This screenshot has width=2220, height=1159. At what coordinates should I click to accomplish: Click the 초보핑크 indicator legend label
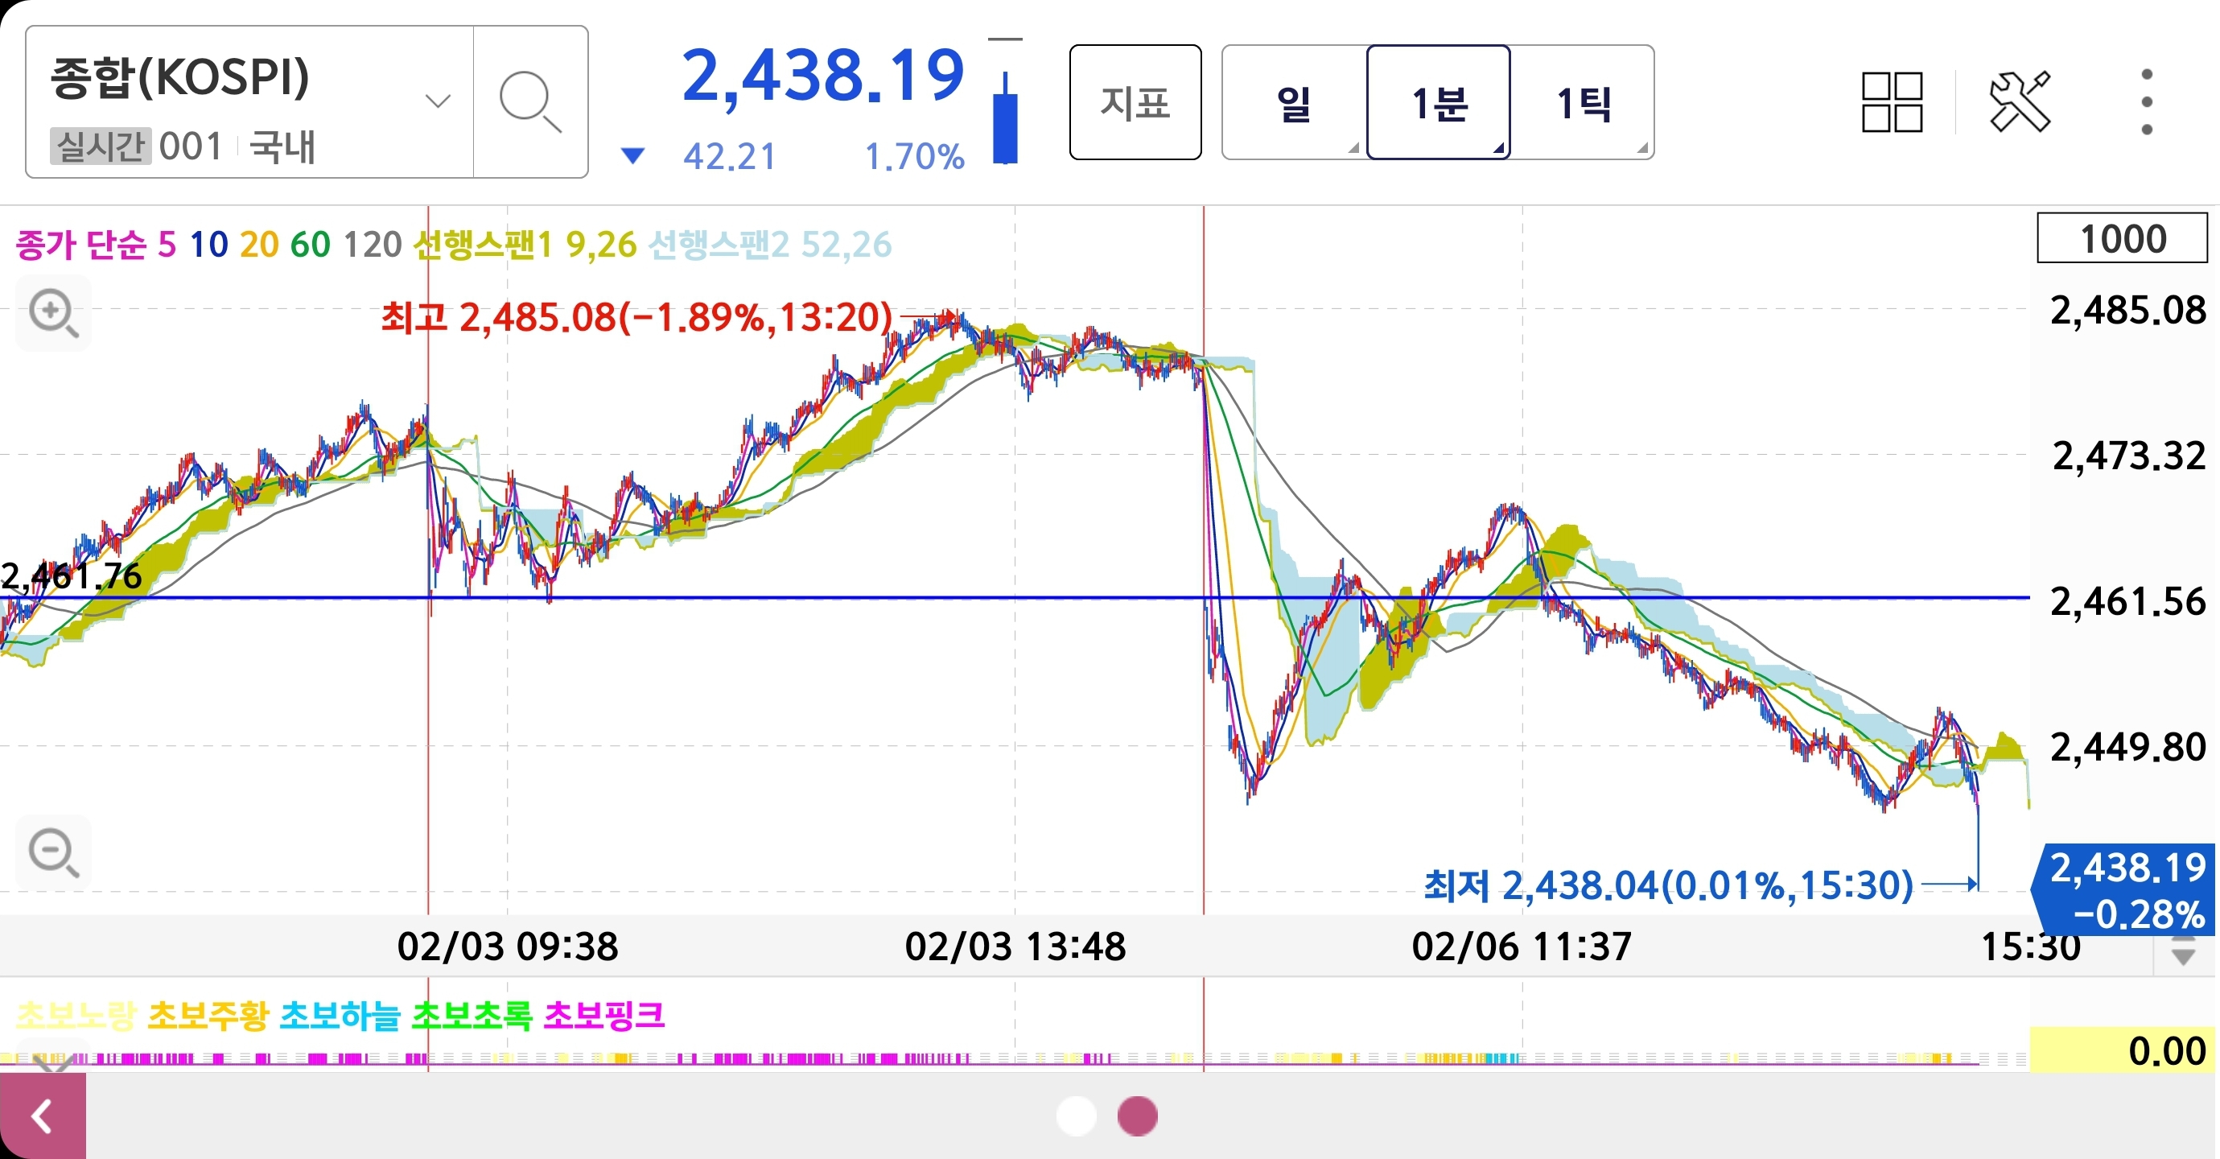coord(603,1015)
